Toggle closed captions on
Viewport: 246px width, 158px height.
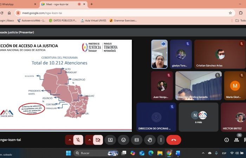[136, 140]
